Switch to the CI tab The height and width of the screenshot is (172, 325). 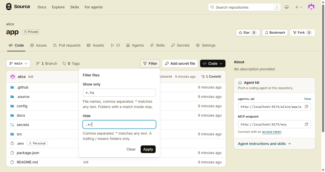pos(115,45)
